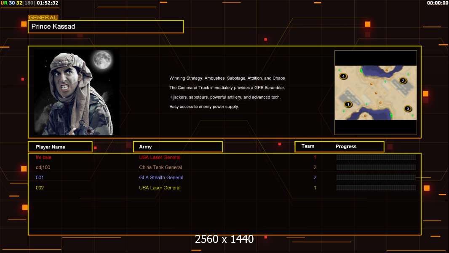This screenshot has height=253, width=449.
Task: Click the GENERAL label above the name box
Action: click(x=43, y=18)
